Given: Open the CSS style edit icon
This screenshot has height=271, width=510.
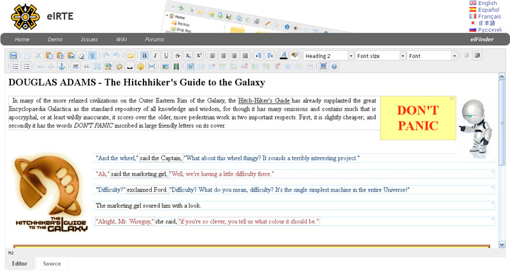Looking at the screenshot, I should click(119, 67).
